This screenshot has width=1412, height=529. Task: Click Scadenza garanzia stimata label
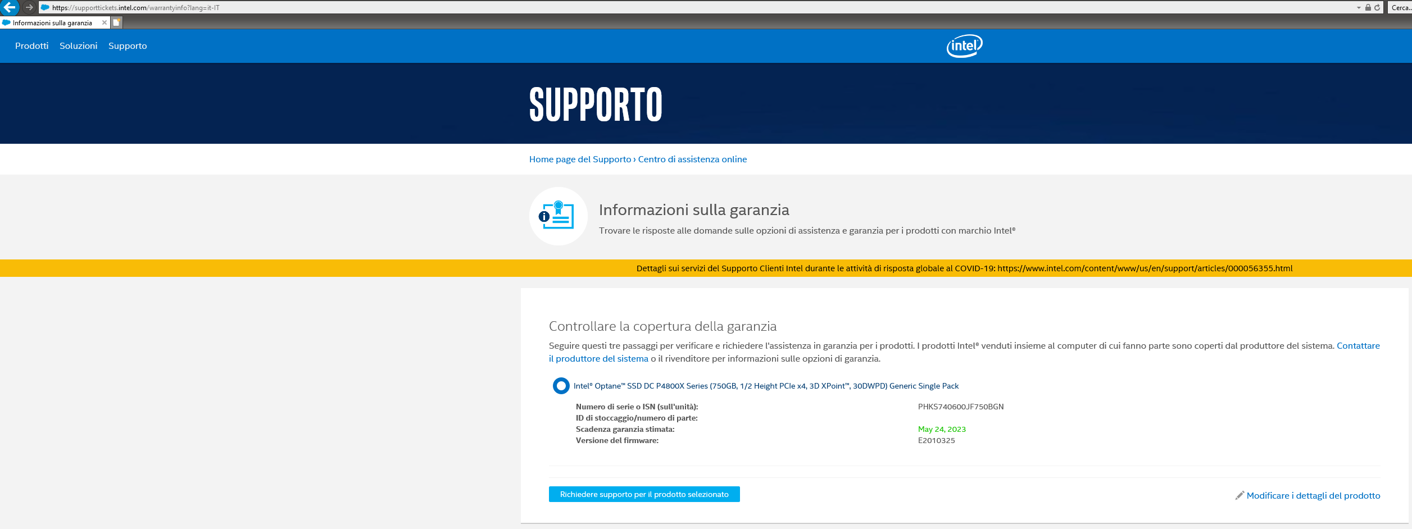click(x=625, y=429)
